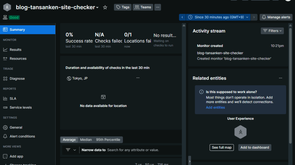
Task: Open the Tags button
Action: [123, 7]
